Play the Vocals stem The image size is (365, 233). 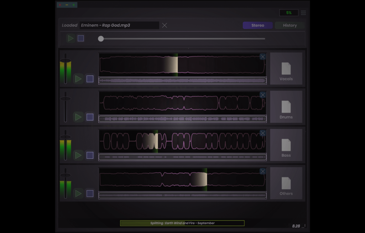tap(78, 79)
